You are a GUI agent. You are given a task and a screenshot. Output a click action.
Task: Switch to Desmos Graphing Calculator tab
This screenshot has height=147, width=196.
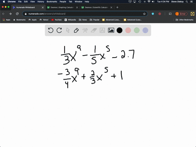tap(62, 7)
